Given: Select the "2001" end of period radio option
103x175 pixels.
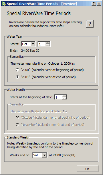Looking at the screenshot, I should (x=17, y=77).
